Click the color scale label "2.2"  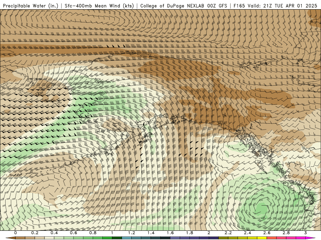click(x=228, y=233)
